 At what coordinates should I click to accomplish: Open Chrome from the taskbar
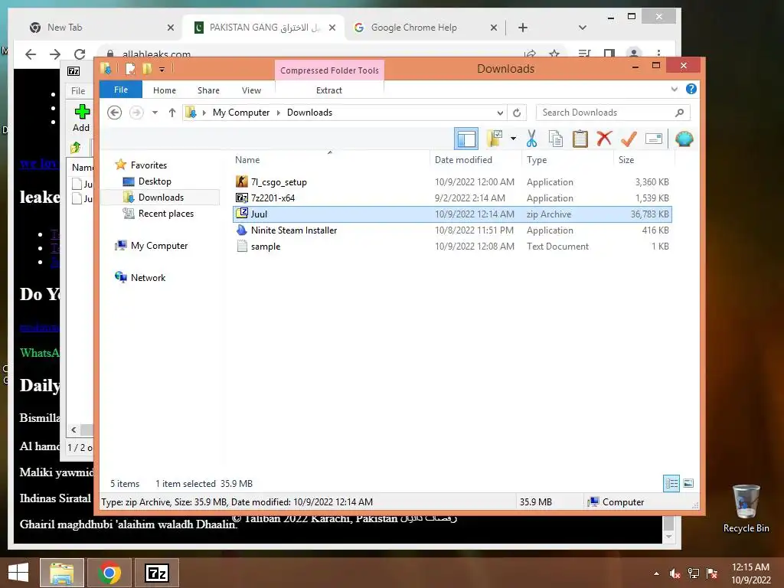(109, 573)
